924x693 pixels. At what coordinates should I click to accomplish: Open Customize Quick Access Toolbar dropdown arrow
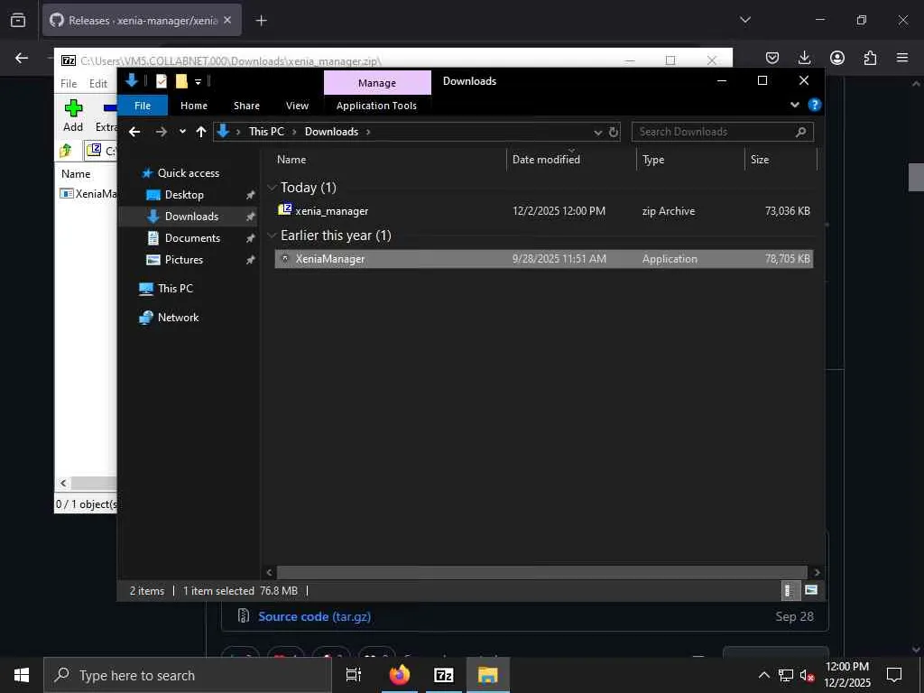coord(198,82)
